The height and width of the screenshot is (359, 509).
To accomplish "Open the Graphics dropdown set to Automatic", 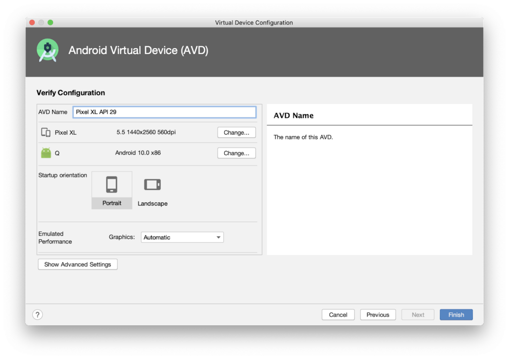I will point(182,237).
